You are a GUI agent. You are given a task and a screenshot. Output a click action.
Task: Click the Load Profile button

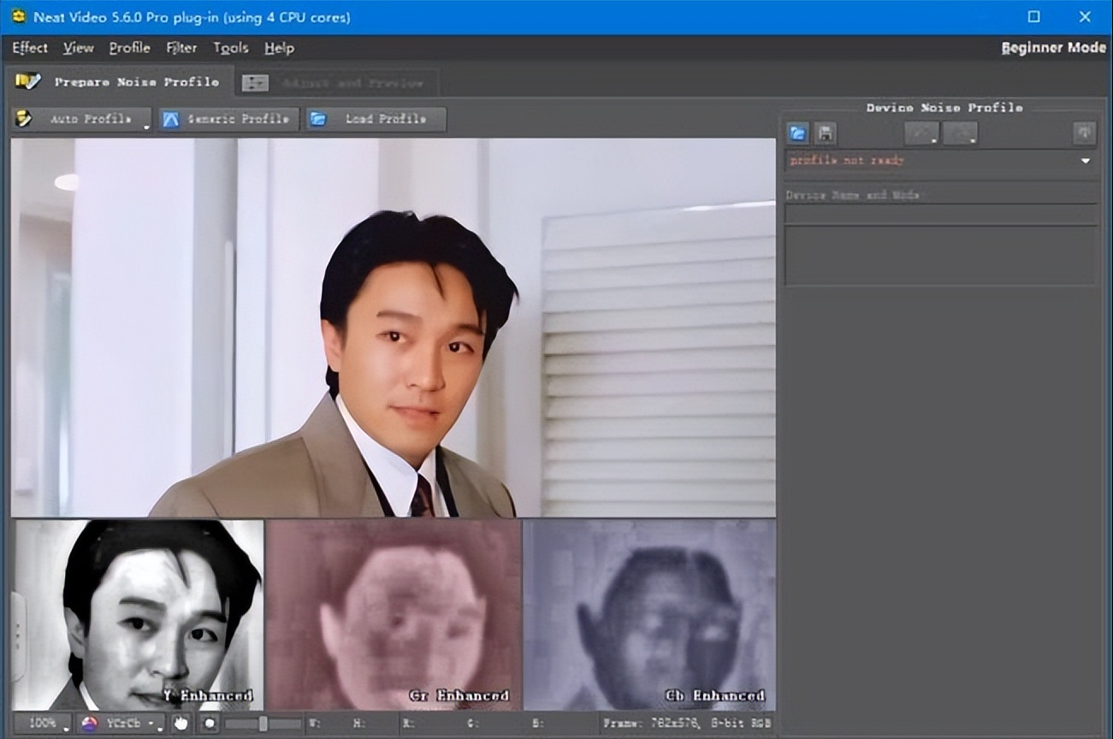coord(376,119)
